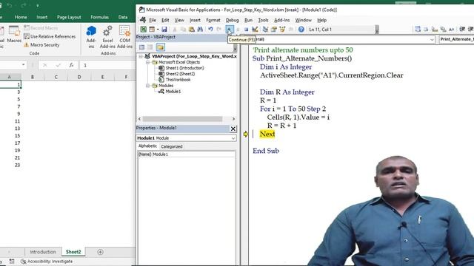Screen dimensions: 474x266
Task: Open the Tools menu in VBA editor
Action: [263, 20]
